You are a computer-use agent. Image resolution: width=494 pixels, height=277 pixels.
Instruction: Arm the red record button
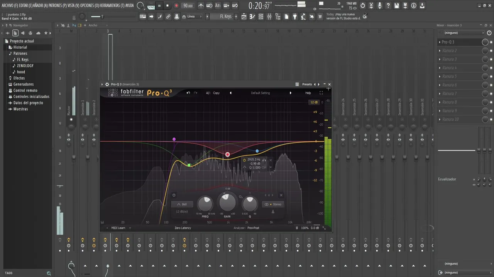pos(176,6)
